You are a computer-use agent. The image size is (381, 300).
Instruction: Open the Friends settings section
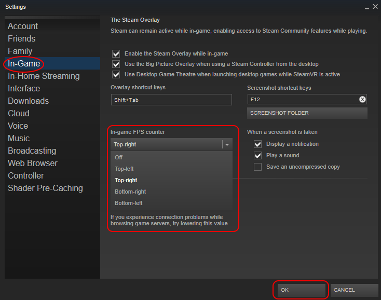[x=52, y=38]
